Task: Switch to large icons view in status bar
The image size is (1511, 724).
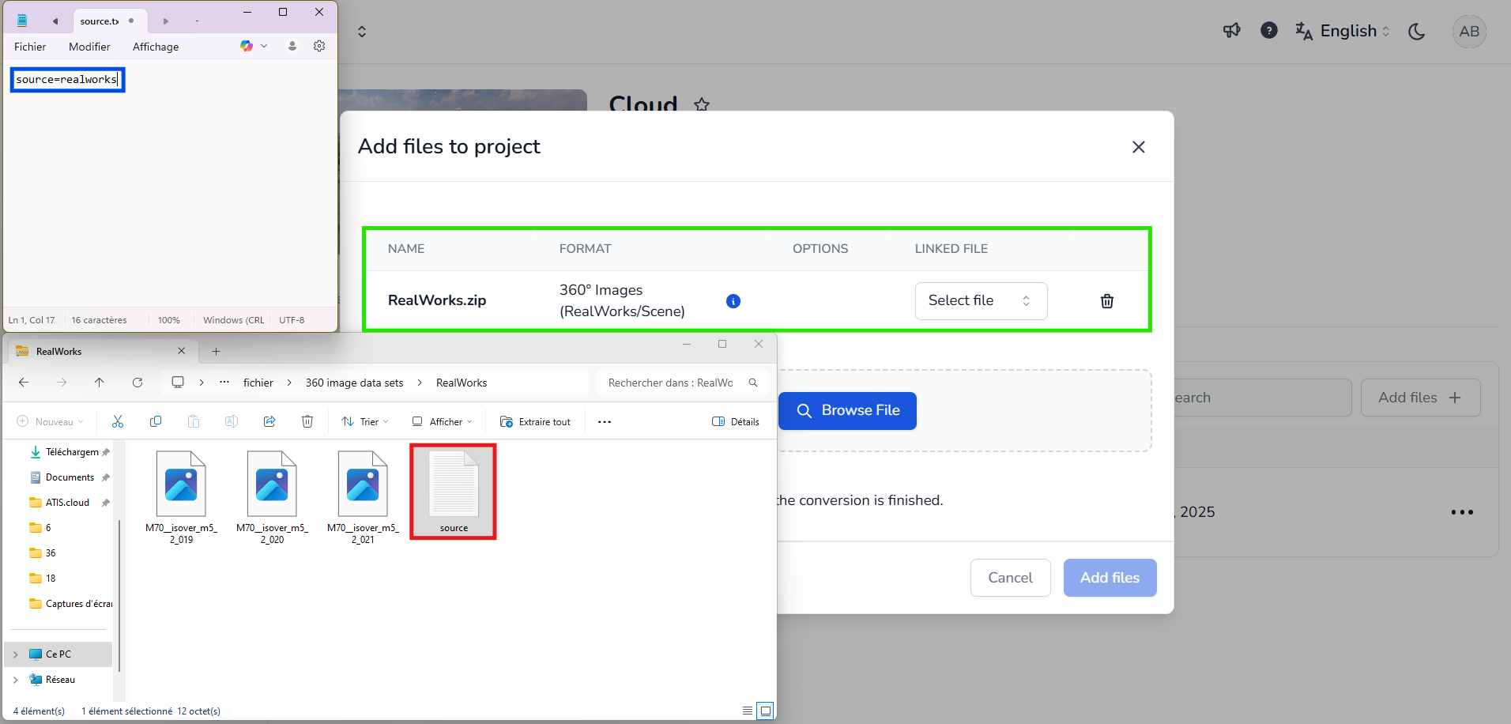Action: [x=765, y=711]
